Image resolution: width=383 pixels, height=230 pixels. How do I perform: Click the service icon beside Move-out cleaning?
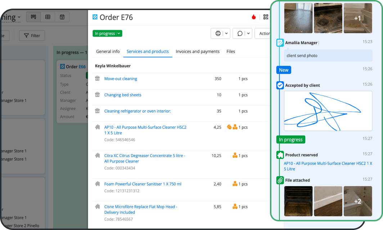click(97, 78)
